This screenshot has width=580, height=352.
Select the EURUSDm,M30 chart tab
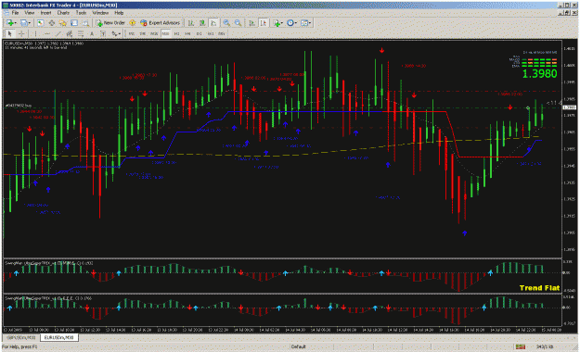tap(58, 337)
